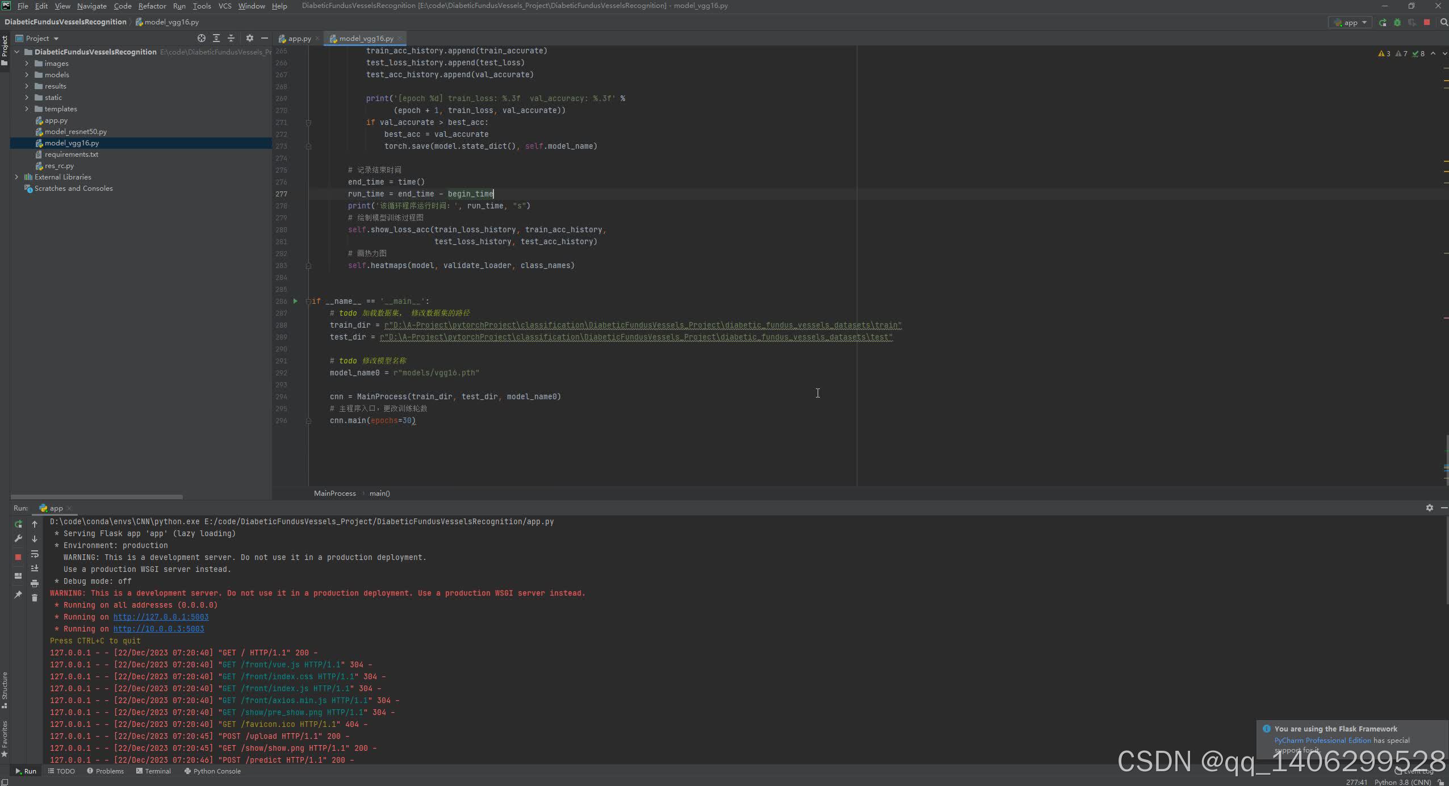
Task: Hide the Run tool window
Action: [x=1444, y=508]
